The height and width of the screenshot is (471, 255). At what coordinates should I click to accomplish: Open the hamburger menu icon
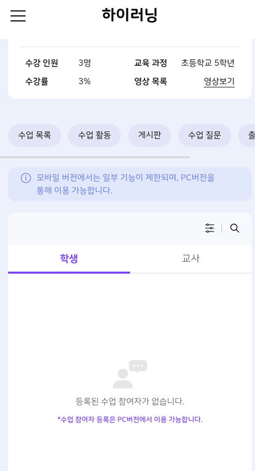point(18,15)
